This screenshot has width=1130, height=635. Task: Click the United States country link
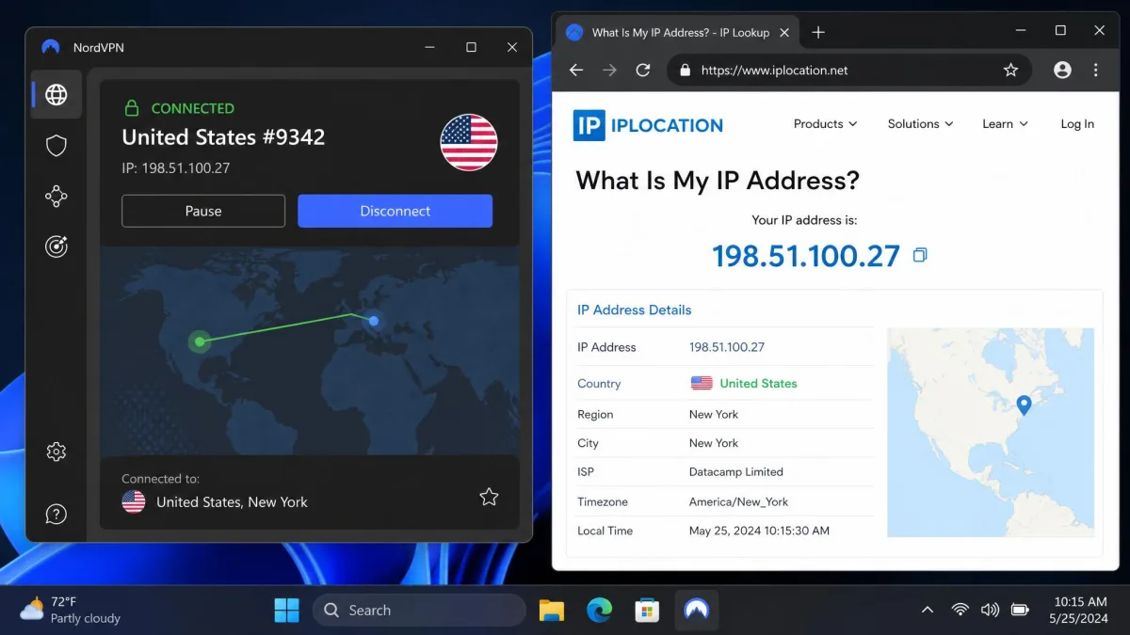pyautogui.click(x=758, y=383)
